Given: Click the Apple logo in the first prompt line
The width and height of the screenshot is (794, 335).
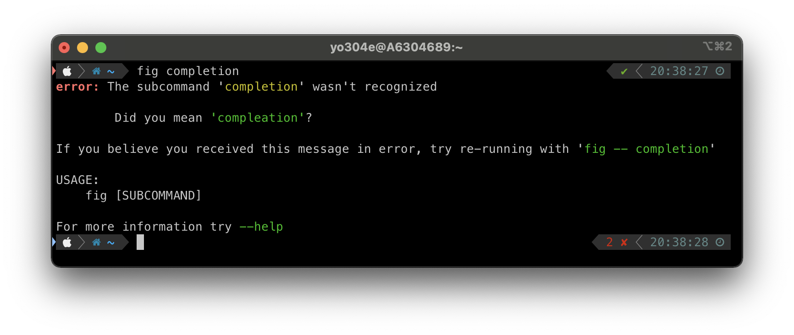Looking at the screenshot, I should (x=67, y=71).
